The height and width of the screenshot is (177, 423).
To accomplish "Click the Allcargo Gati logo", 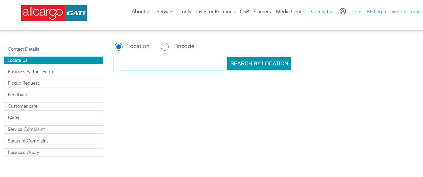I will coord(54,13).
